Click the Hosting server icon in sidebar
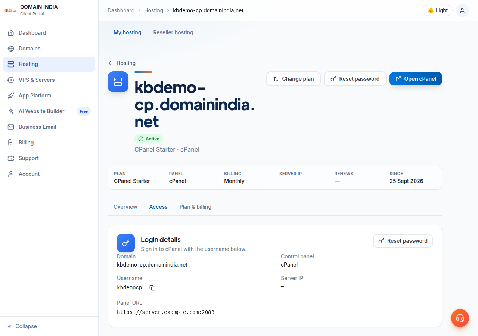The height and width of the screenshot is (336, 478). (x=11, y=64)
